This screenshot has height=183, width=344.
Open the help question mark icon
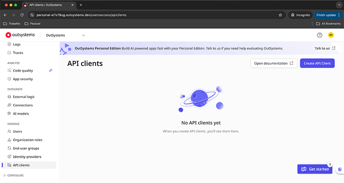click(x=319, y=35)
